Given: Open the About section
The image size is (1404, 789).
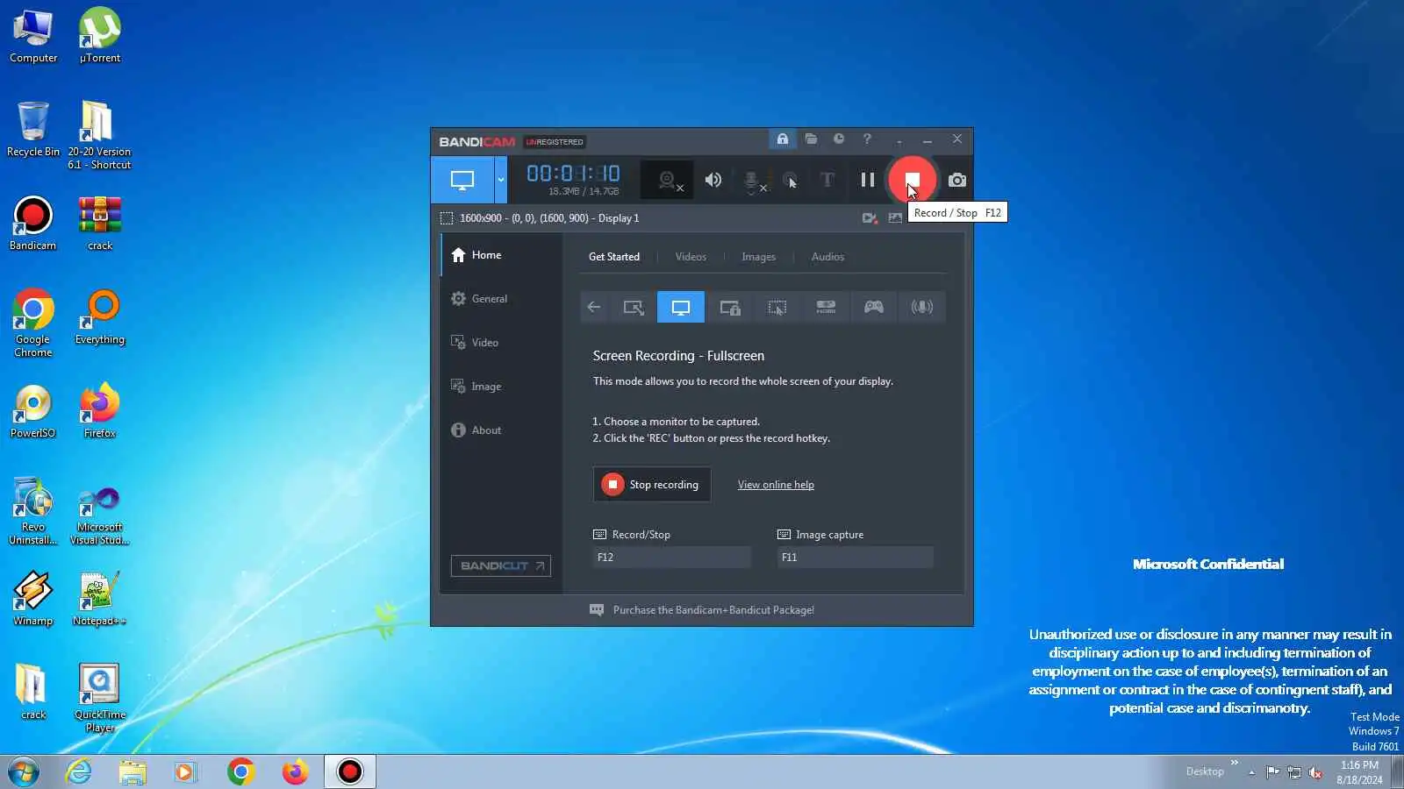Looking at the screenshot, I should (501, 430).
